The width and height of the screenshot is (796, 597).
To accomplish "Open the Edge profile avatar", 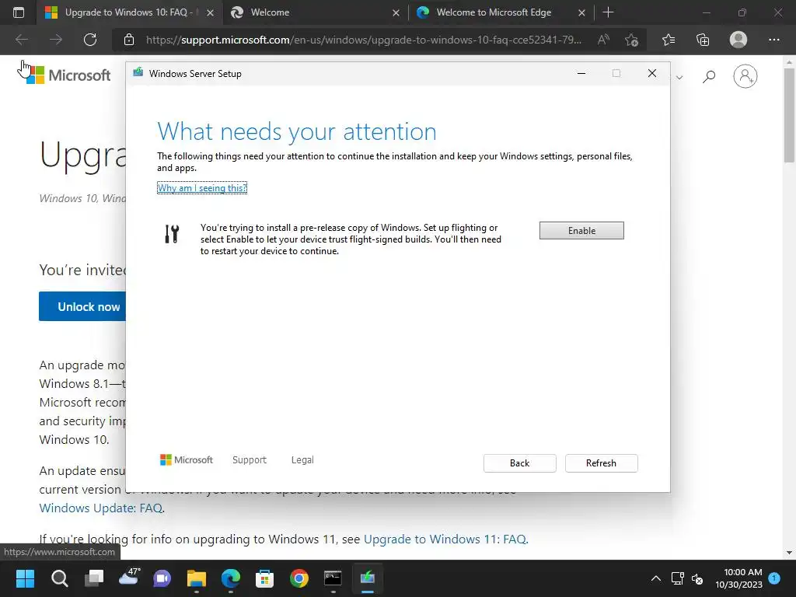I will point(738,40).
